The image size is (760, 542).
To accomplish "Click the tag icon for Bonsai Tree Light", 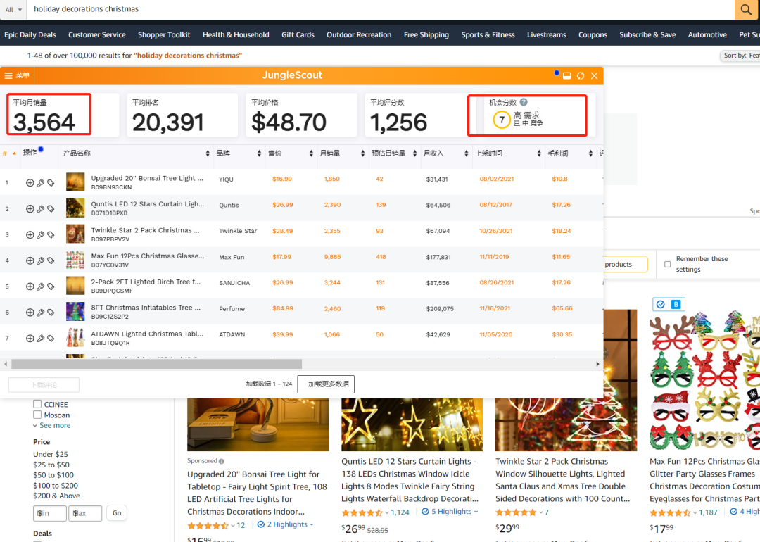I will 51,183.
